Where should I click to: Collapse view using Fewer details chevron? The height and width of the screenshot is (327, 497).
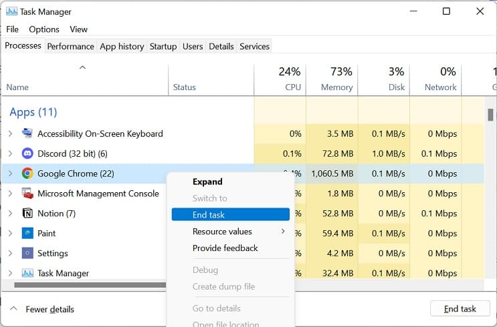point(13,308)
